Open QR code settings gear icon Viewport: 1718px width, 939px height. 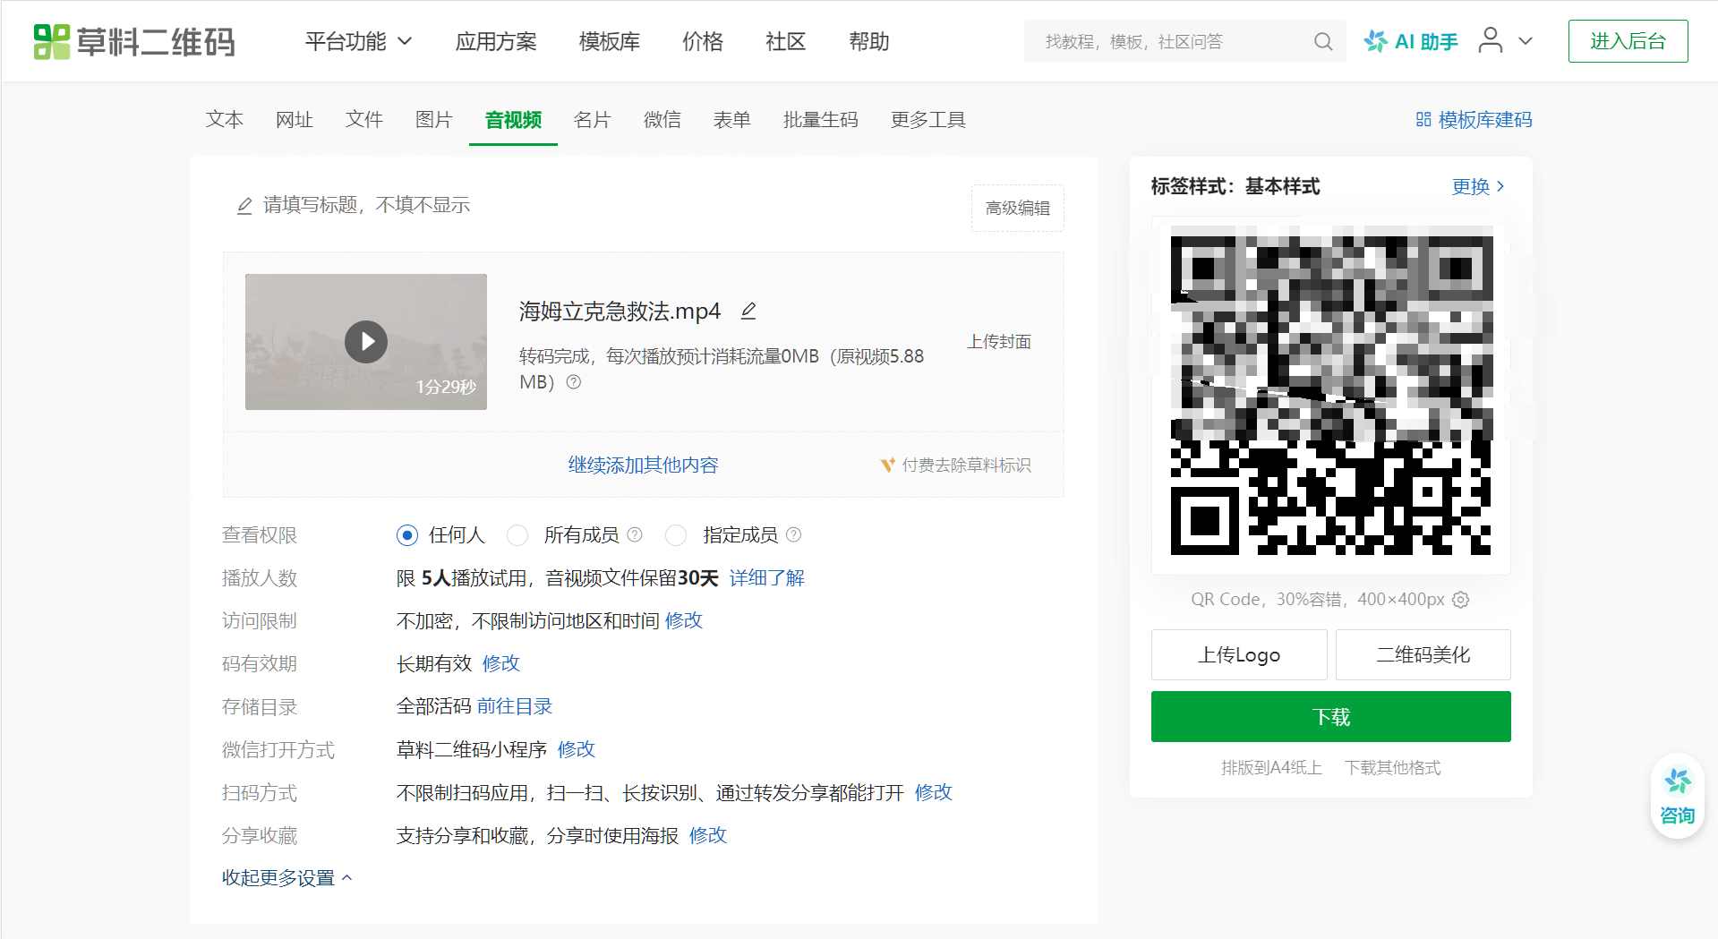[1460, 600]
